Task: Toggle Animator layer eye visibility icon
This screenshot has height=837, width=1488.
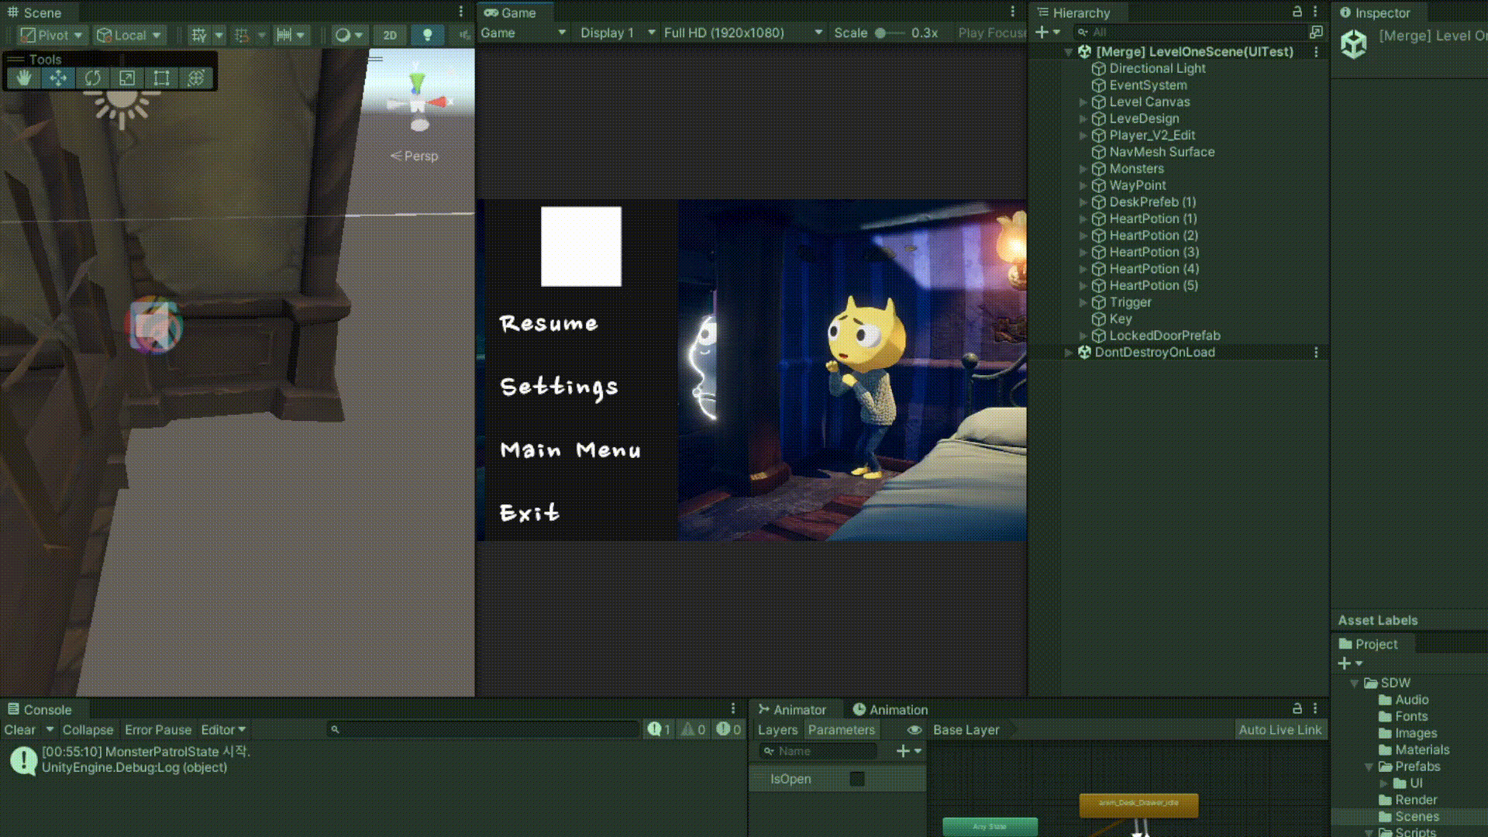Action: point(914,730)
